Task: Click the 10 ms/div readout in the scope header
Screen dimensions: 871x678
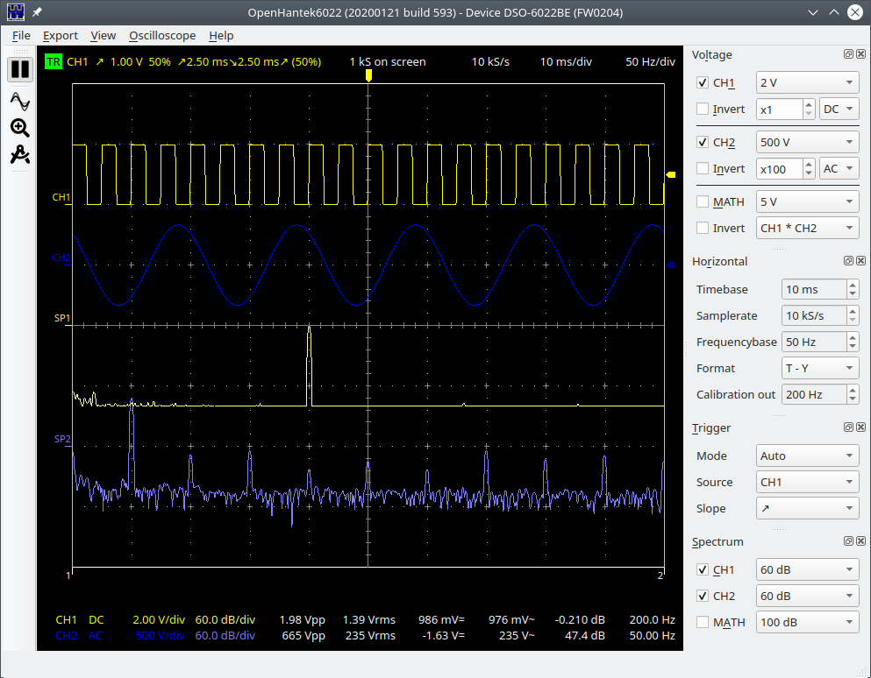Action: click(x=566, y=61)
